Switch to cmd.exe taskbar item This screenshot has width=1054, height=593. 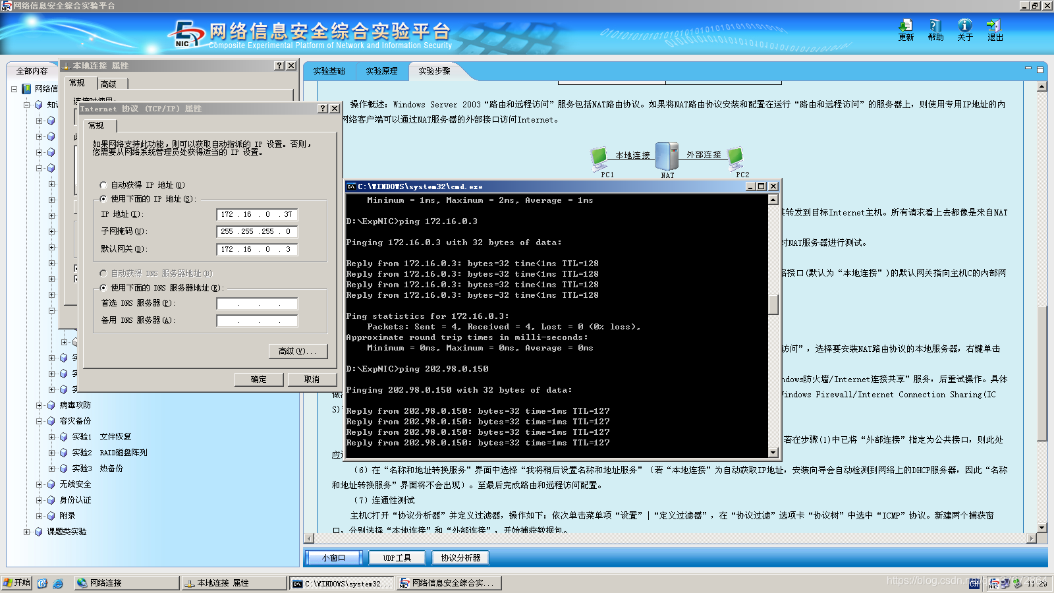[x=341, y=583]
